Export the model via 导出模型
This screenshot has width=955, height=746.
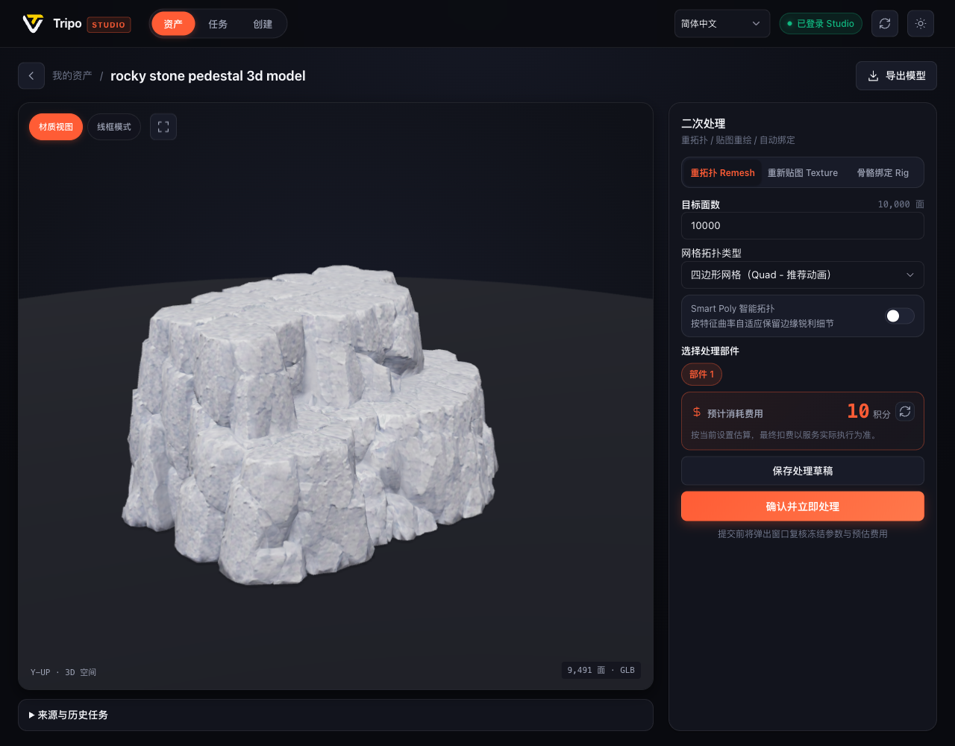coord(896,76)
